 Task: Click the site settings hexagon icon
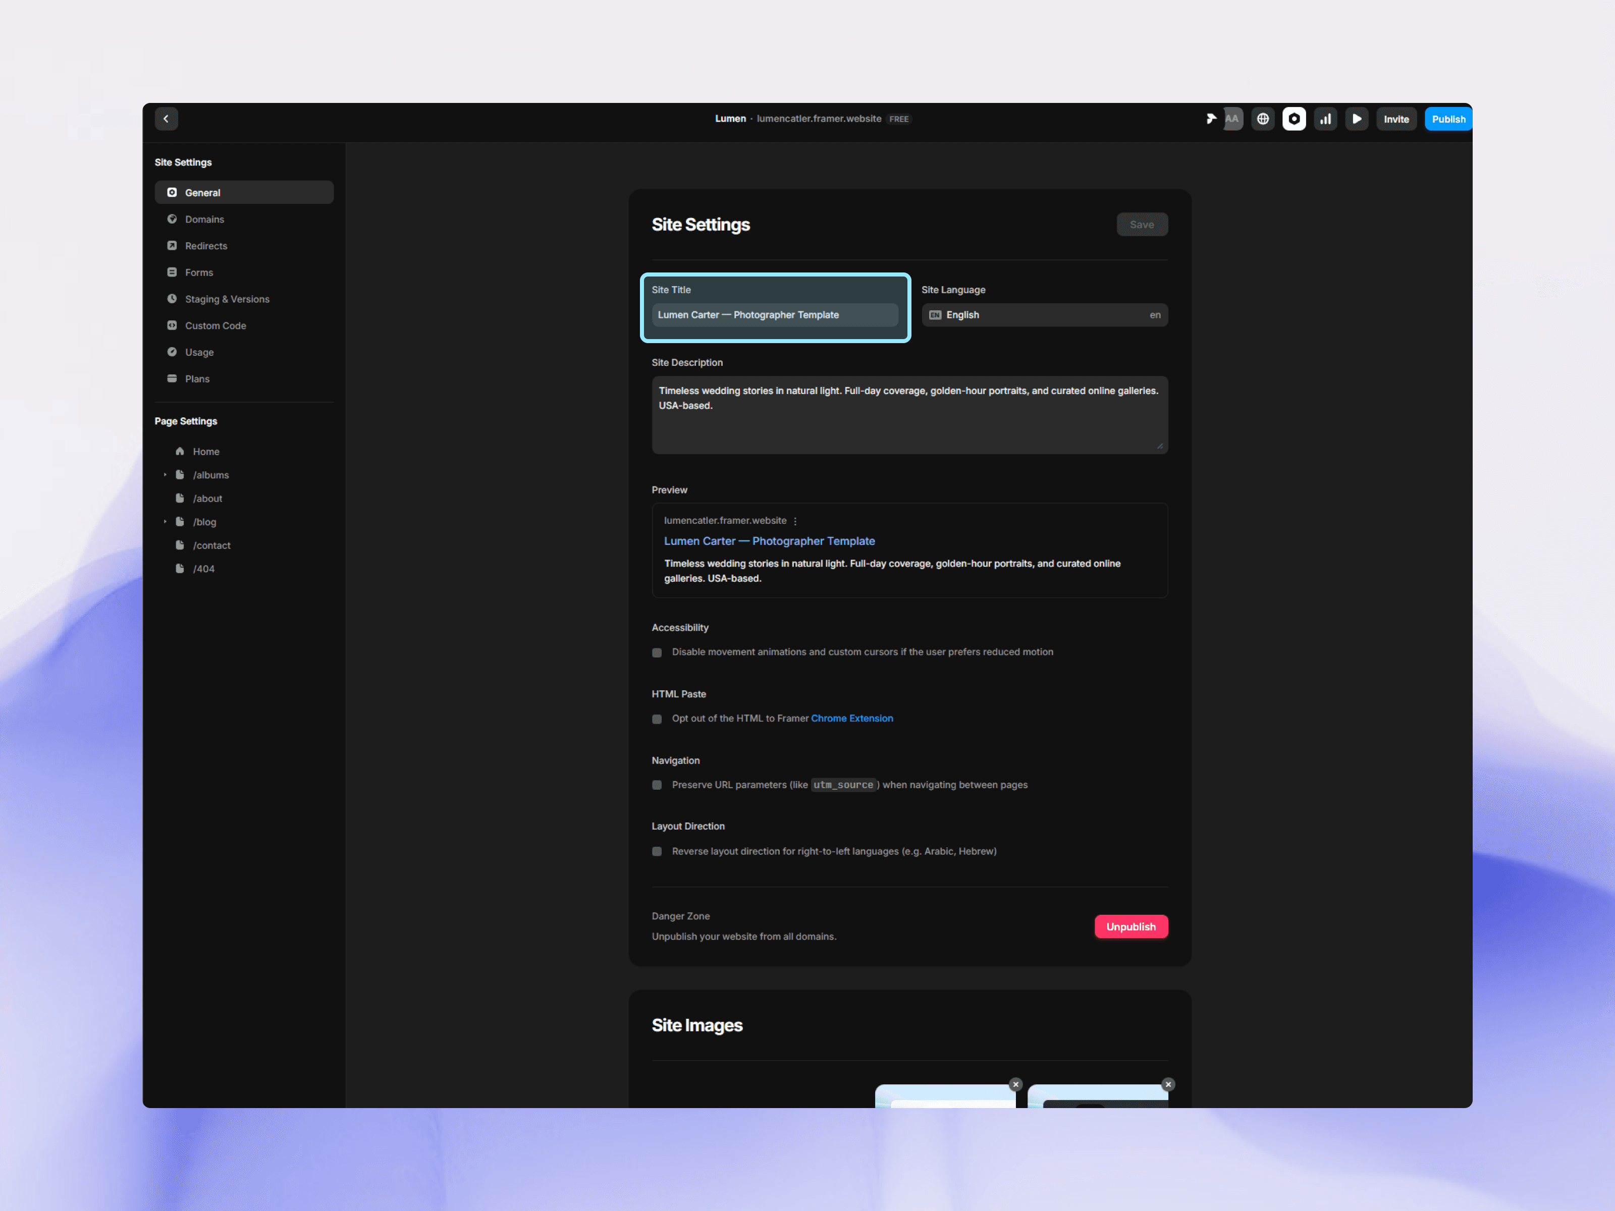[1294, 119]
